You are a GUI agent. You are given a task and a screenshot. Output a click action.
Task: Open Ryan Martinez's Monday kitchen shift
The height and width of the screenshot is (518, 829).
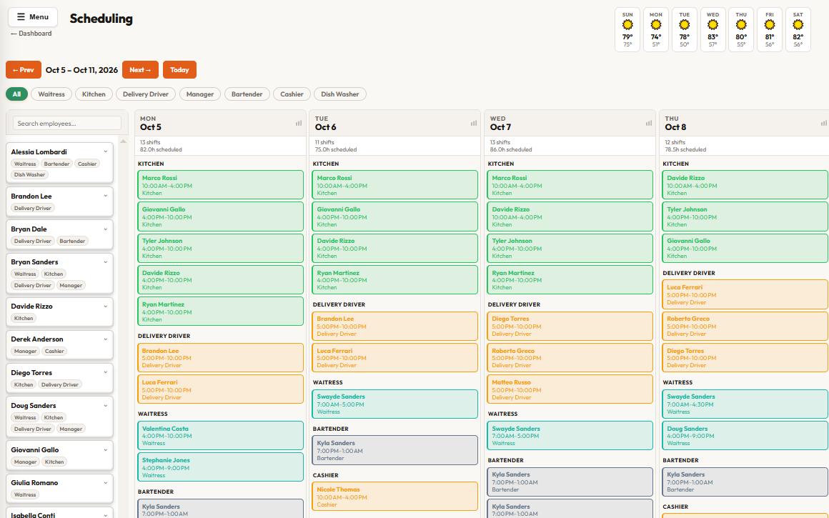pos(220,312)
